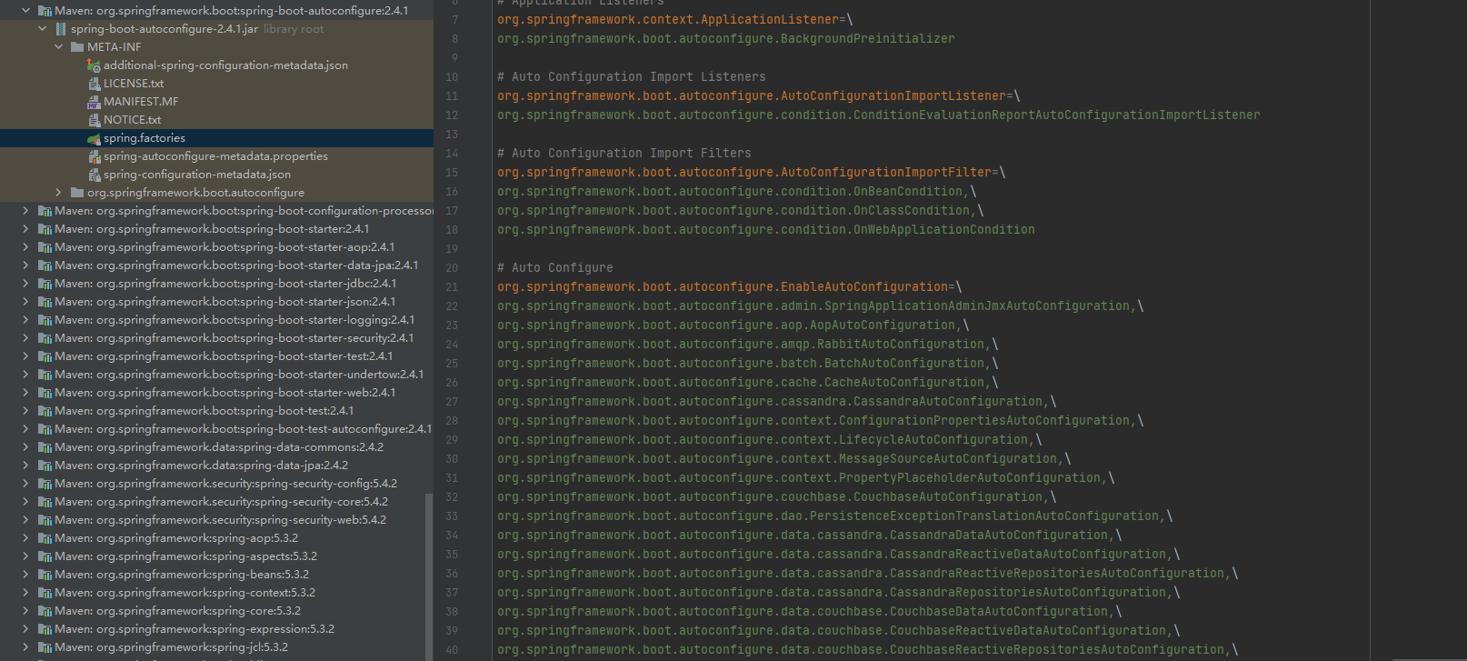Click the MANIFEST.MF file icon
Image resolution: width=1467 pixels, height=661 pixels.
(94, 102)
